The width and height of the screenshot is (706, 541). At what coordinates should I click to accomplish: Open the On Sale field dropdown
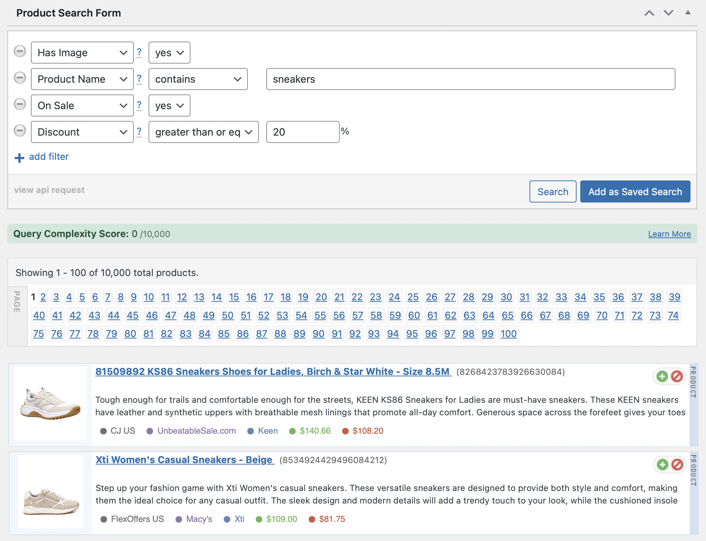[x=82, y=106]
